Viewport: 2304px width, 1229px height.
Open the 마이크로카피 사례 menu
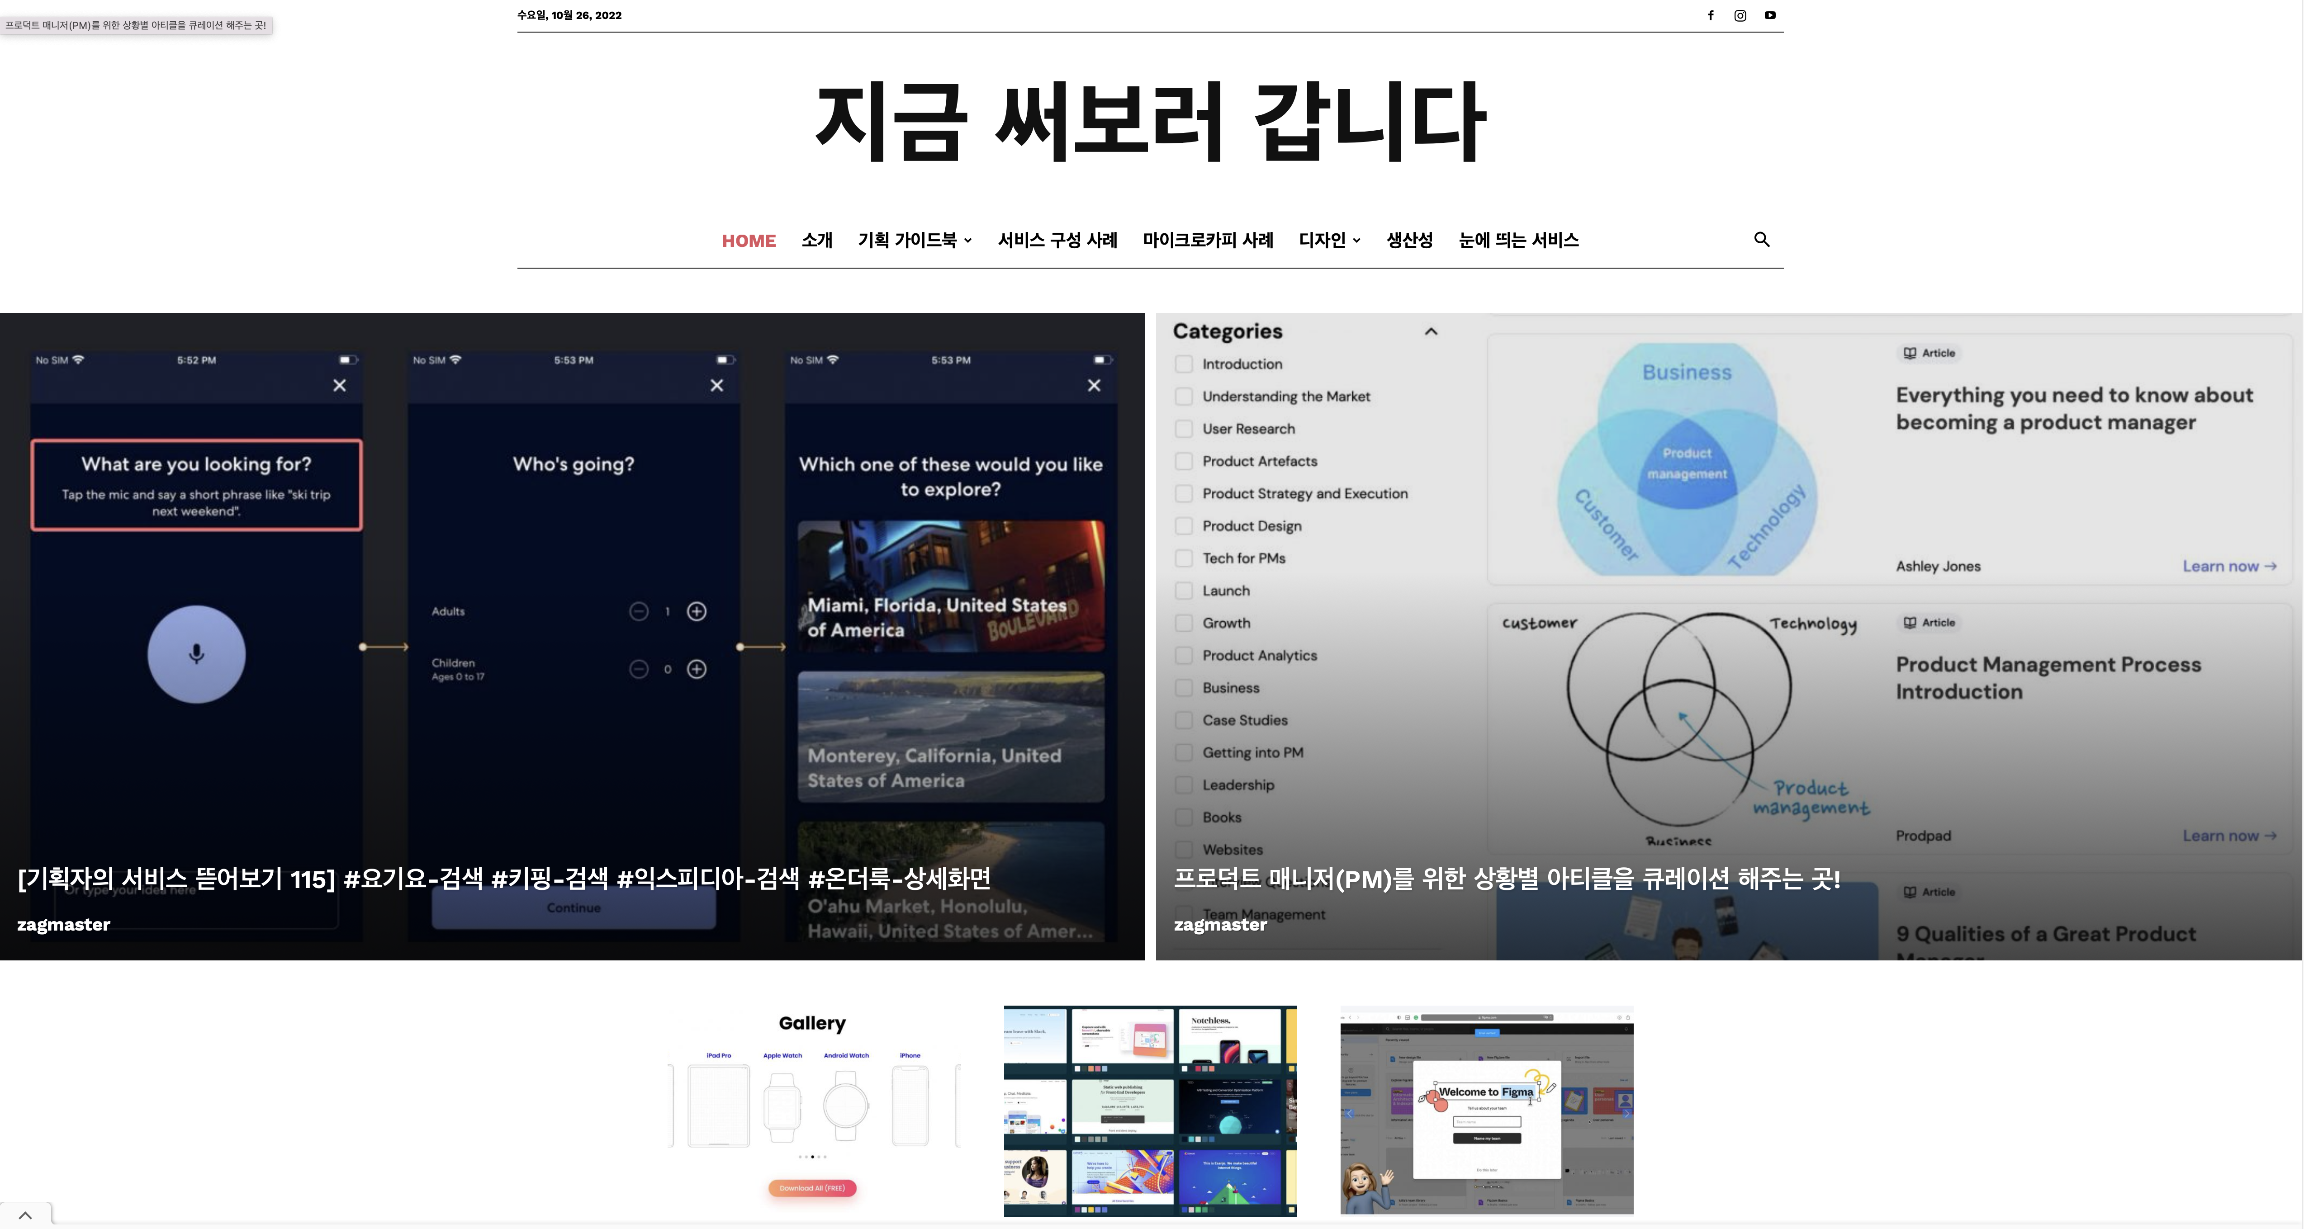click(x=1208, y=240)
